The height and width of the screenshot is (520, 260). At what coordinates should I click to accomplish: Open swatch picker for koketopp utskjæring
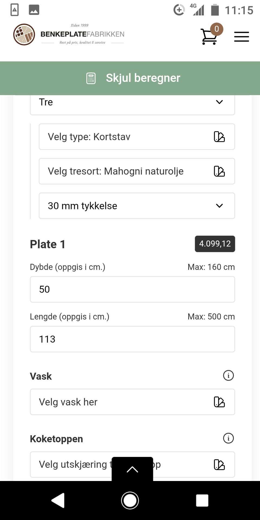(219, 465)
